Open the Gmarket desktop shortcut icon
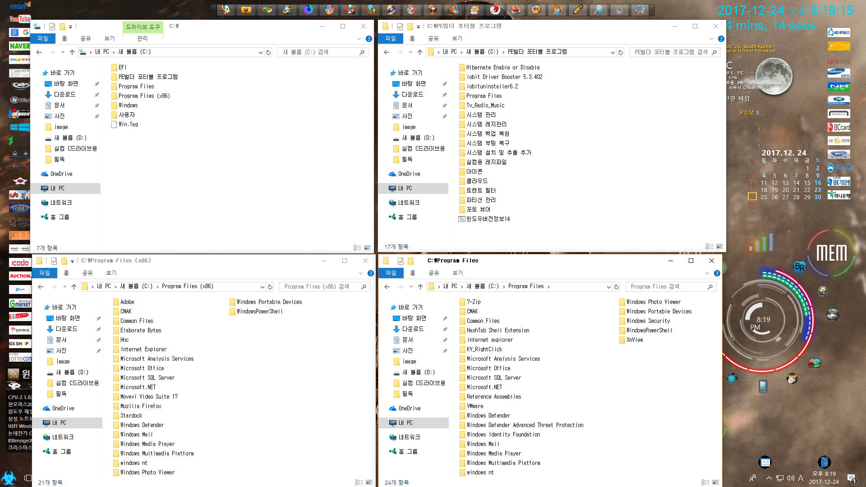Image resolution: width=866 pixels, height=487 pixels. [20, 303]
